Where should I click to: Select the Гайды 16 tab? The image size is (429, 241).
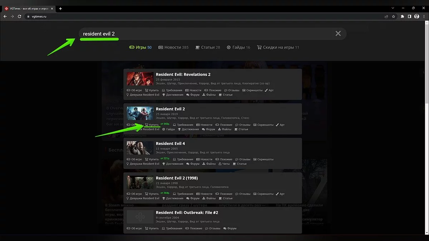[x=238, y=47]
